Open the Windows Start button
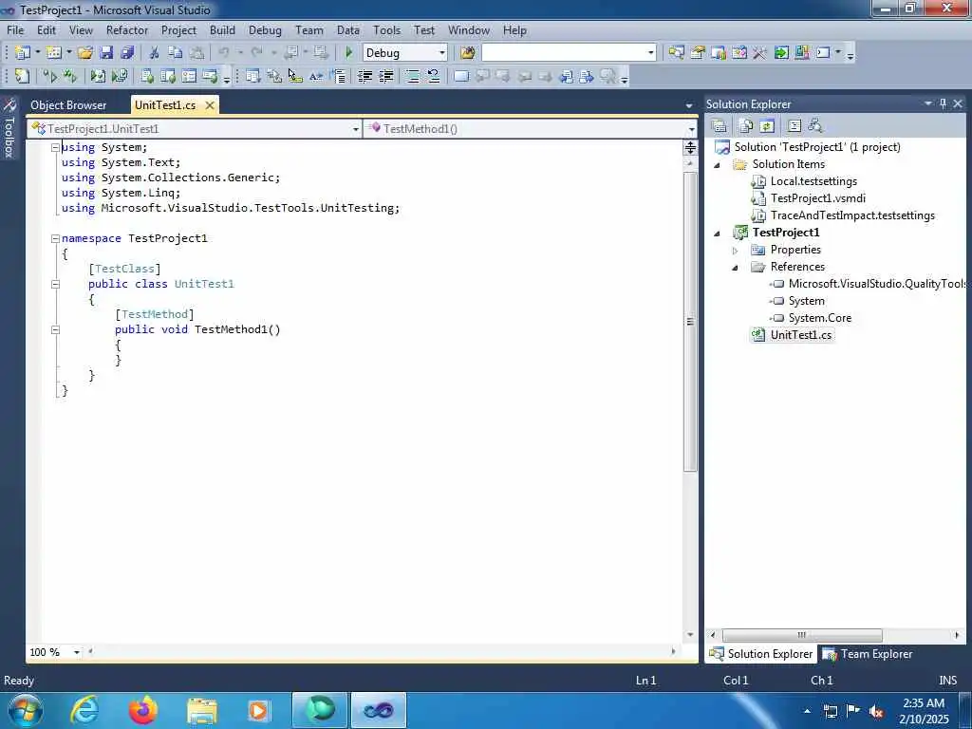Screen dimensions: 972x729 (x=25, y=710)
